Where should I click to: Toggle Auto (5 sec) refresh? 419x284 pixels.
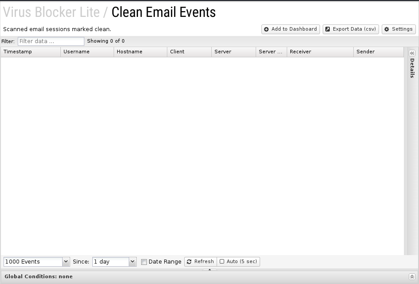point(238,261)
